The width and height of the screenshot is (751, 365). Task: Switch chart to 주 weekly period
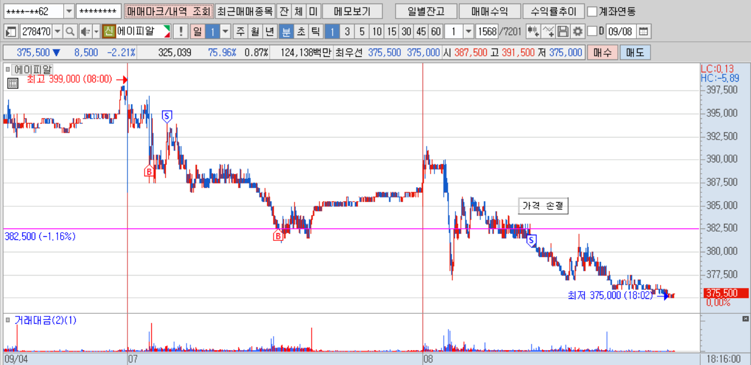[x=240, y=32]
